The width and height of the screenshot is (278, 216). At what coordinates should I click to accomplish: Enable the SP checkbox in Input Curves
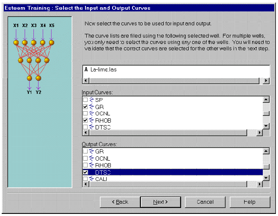85,100
